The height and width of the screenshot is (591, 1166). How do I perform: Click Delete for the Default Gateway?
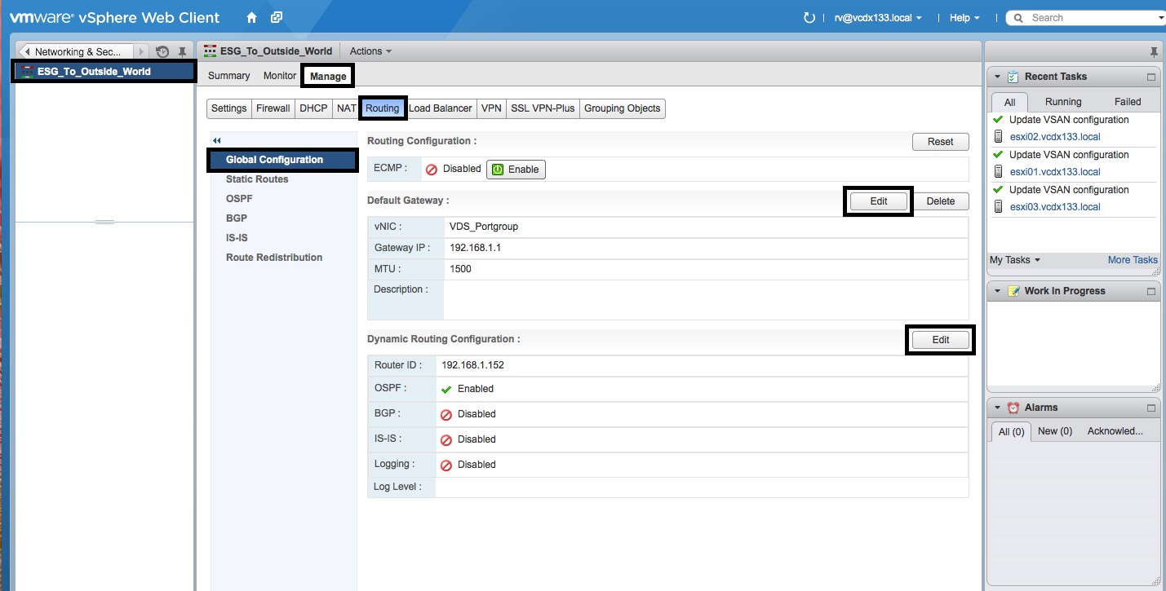(940, 201)
